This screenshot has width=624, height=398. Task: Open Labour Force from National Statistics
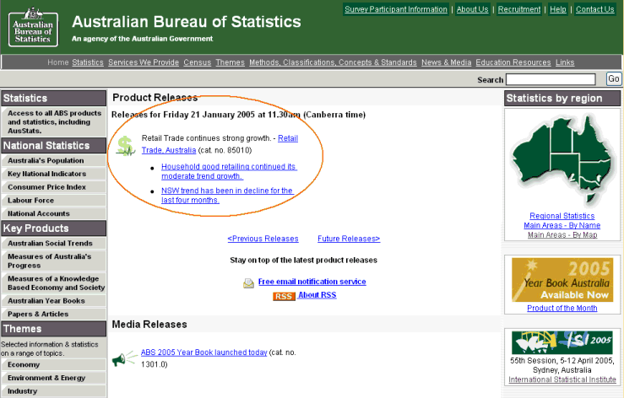(x=31, y=201)
